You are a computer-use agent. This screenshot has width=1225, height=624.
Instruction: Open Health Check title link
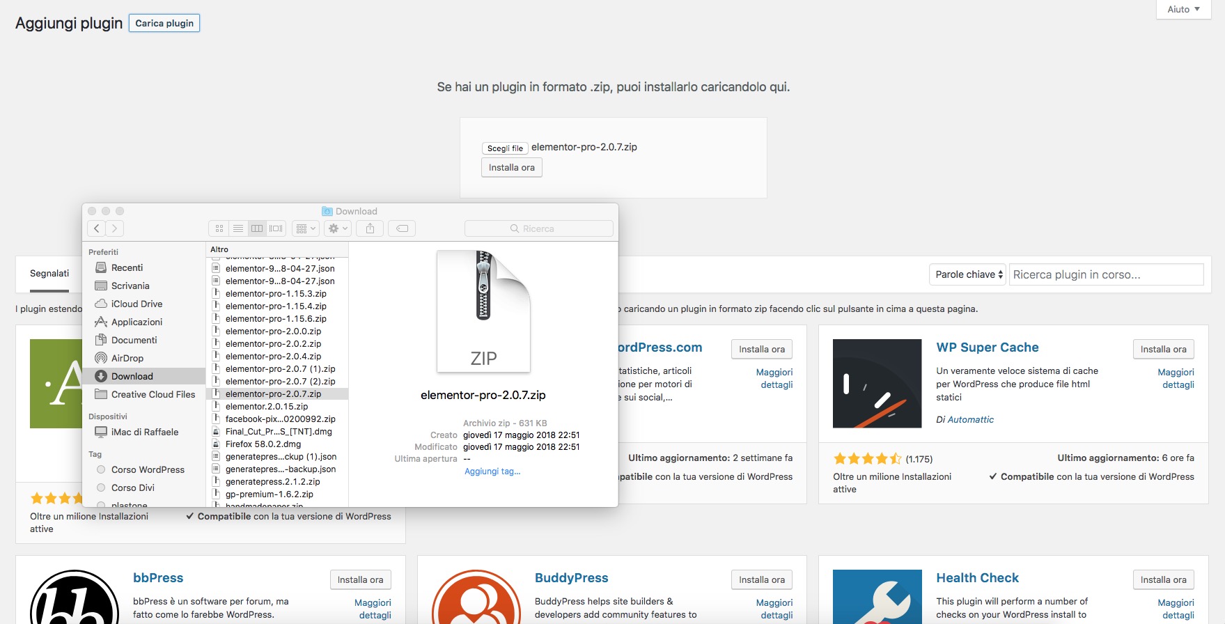[x=977, y=578]
